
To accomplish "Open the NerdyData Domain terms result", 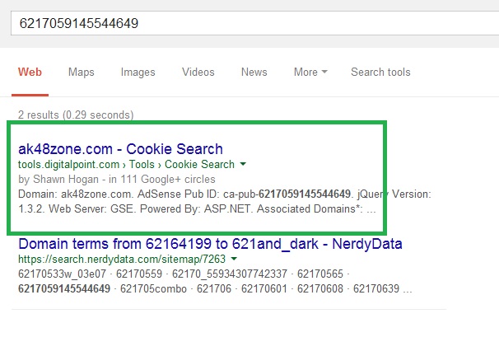I will tap(210, 244).
